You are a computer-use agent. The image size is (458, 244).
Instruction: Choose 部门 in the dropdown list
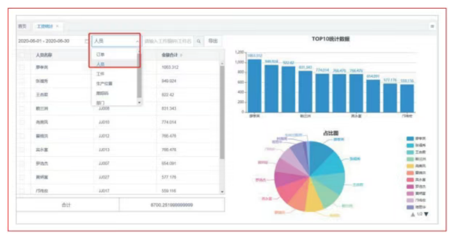[x=100, y=102]
